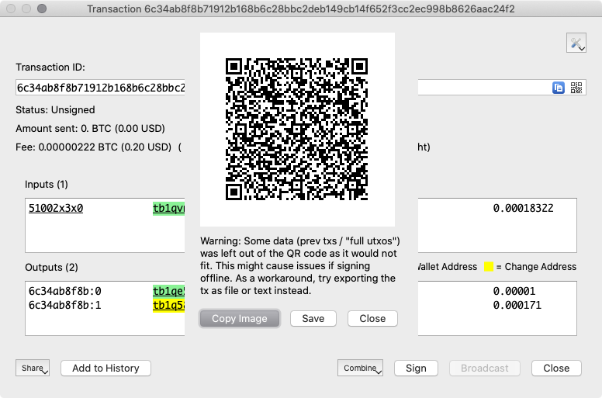The height and width of the screenshot is (398, 602).
Task: Open input link 51002x3x0
Action: coord(56,208)
